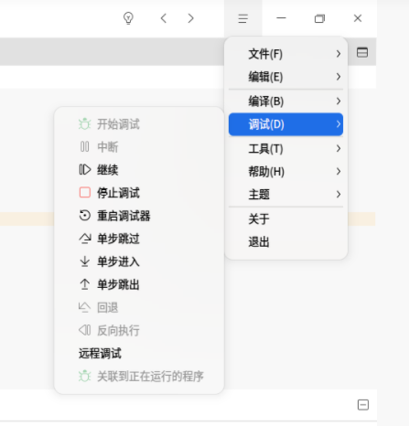The width and height of the screenshot is (409, 426).
Task: Click the restart icon beside 重启调试器
Action: coord(85,216)
